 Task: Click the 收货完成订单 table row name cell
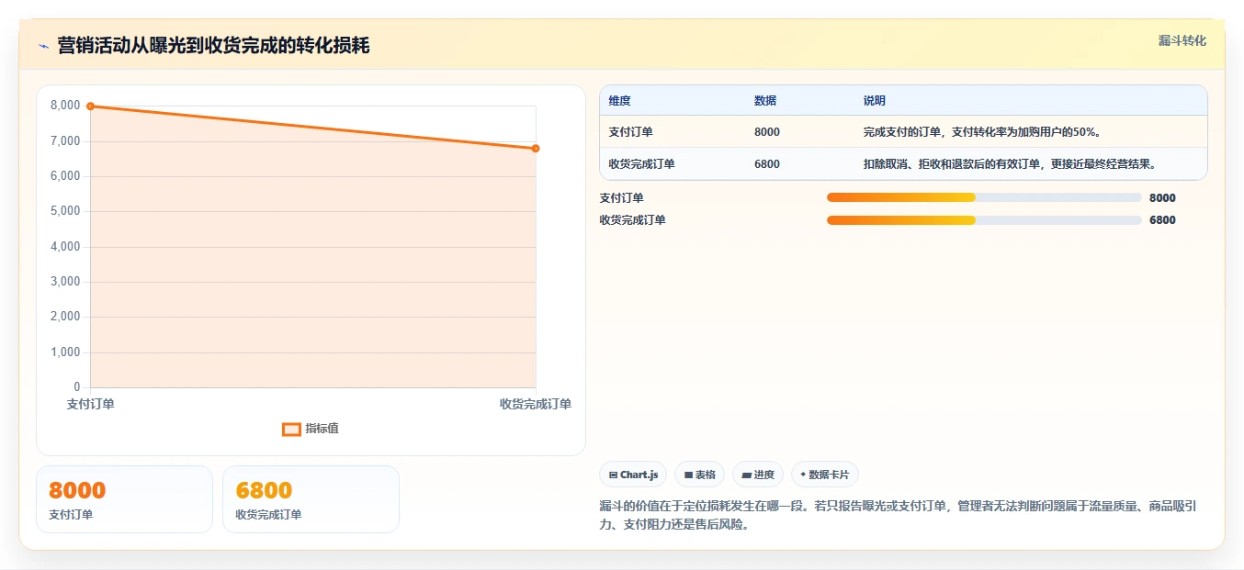click(642, 164)
